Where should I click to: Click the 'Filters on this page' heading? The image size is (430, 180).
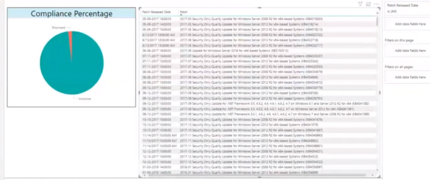[x=399, y=40]
